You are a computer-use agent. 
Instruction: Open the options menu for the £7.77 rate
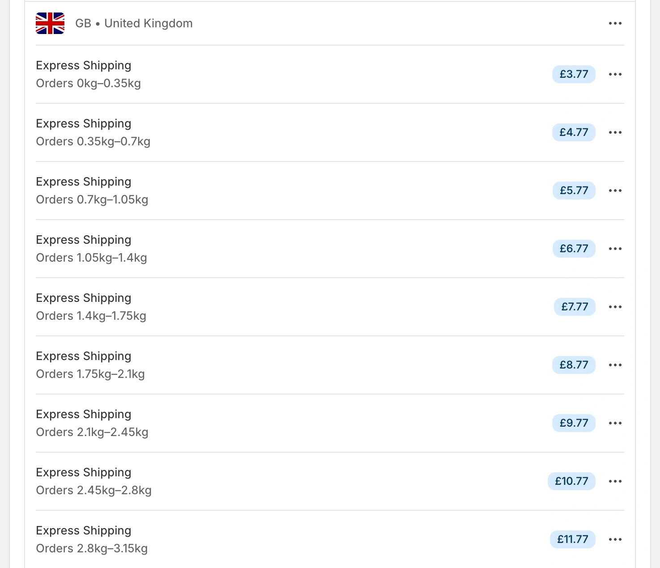pyautogui.click(x=615, y=307)
